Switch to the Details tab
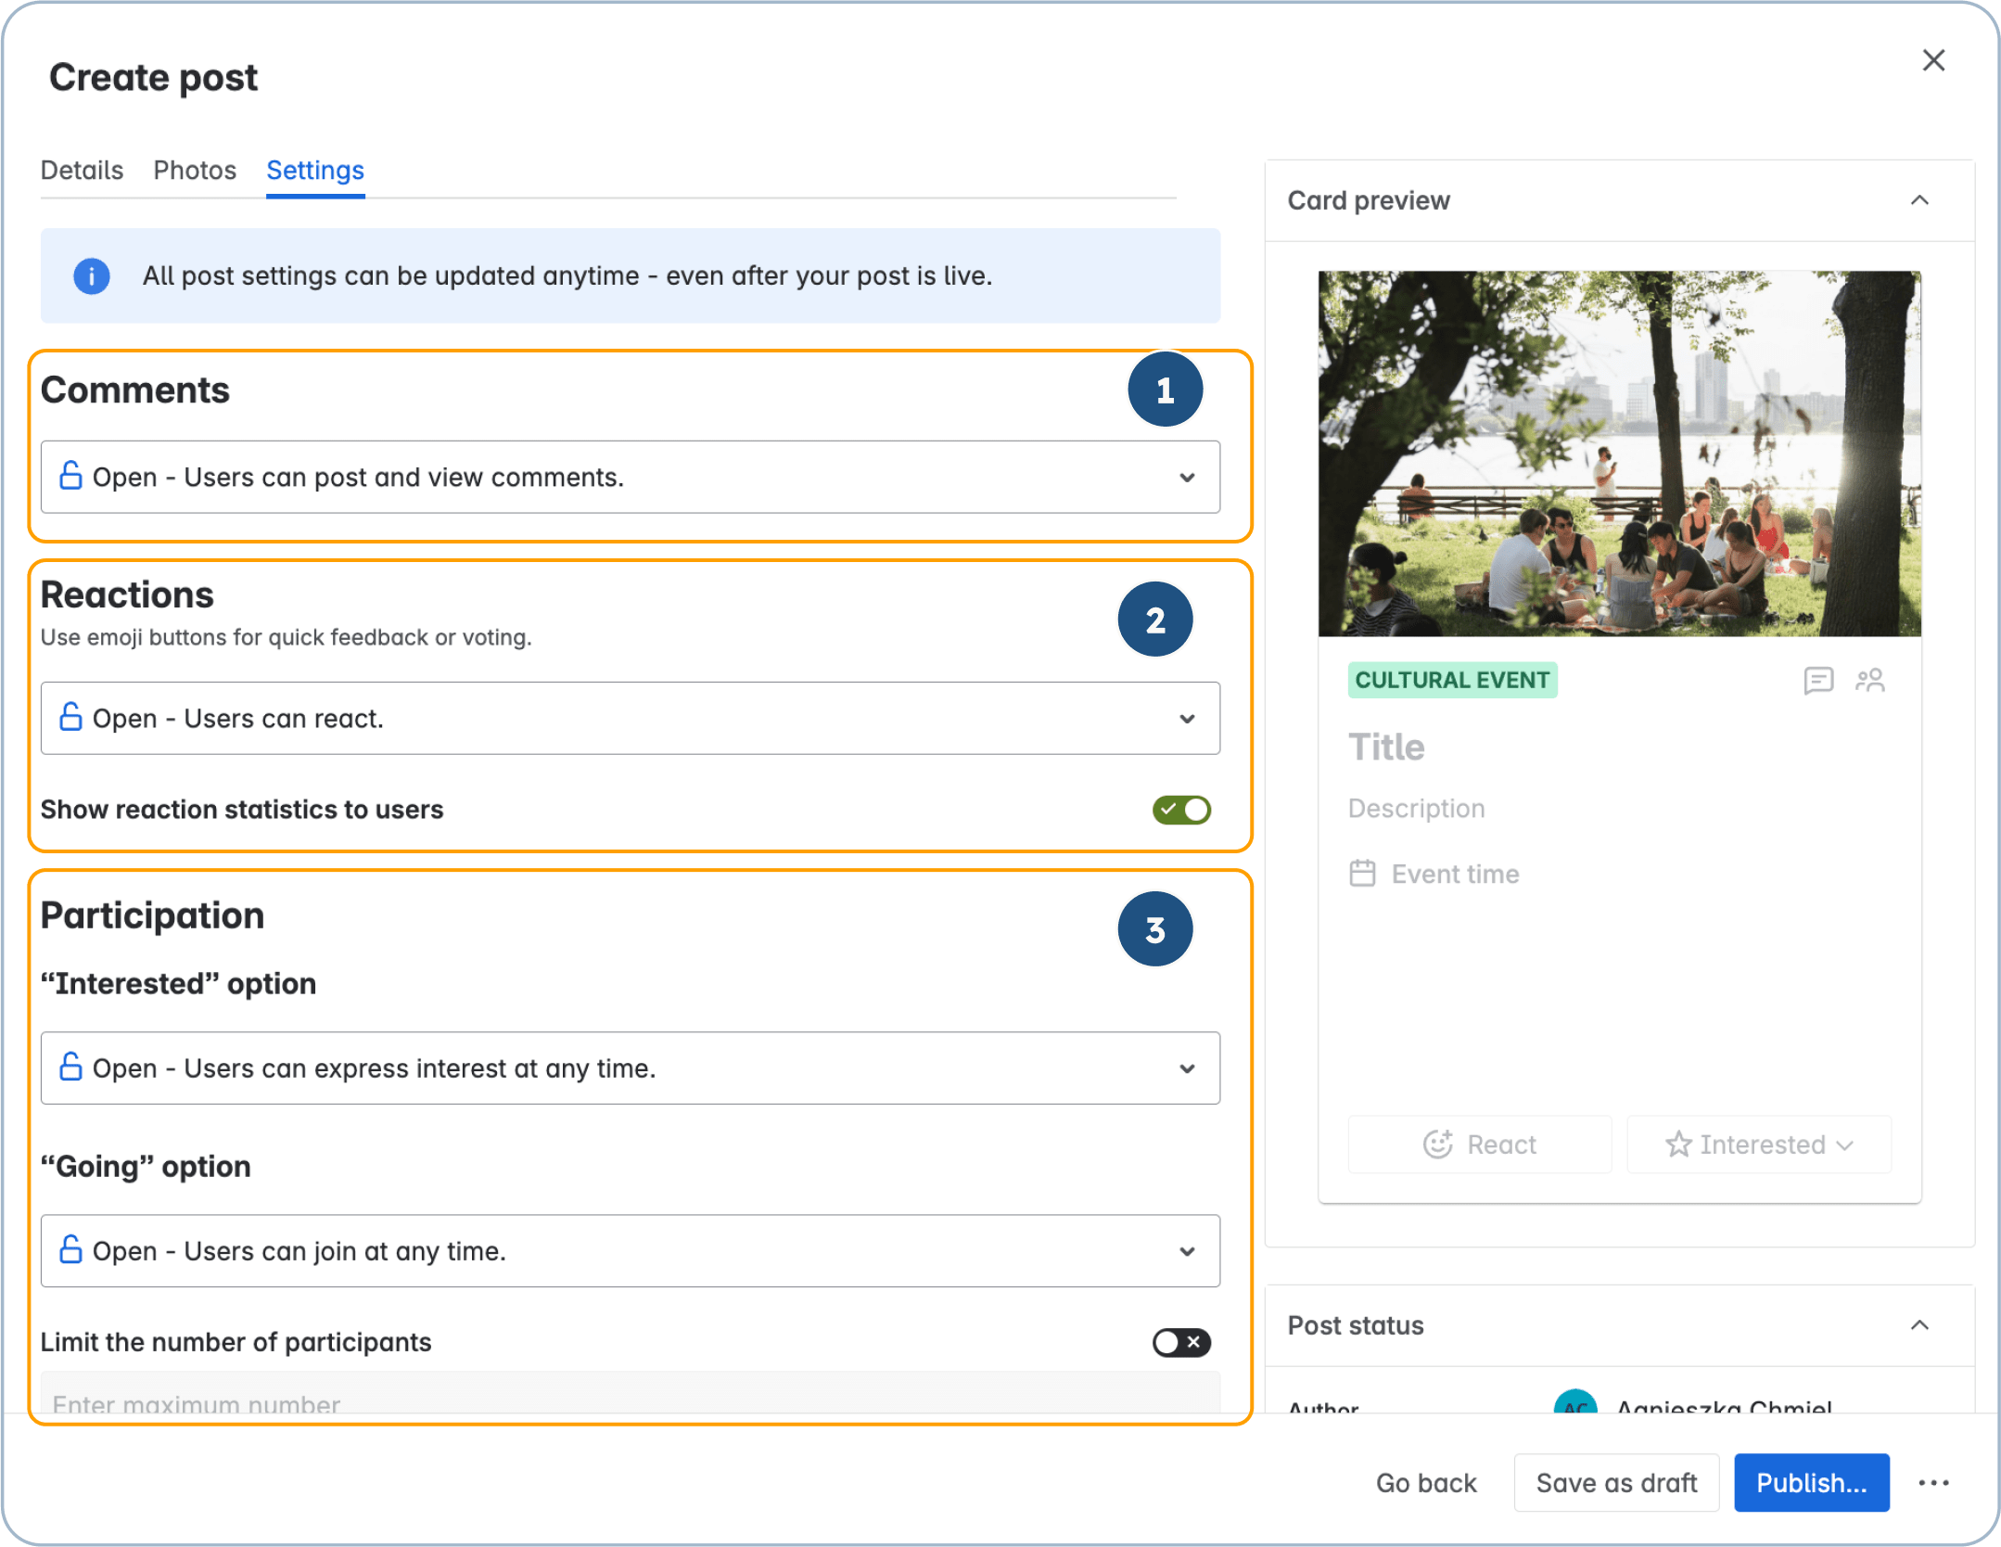2001x1547 pixels. point(82,170)
